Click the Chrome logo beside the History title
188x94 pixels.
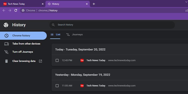(6, 25)
